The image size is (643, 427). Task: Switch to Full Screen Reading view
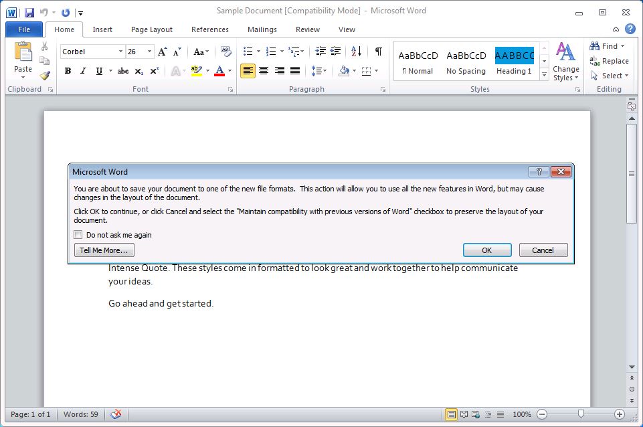(x=464, y=414)
